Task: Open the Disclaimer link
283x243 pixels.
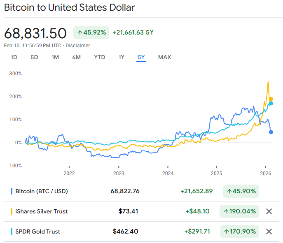Action: point(78,46)
